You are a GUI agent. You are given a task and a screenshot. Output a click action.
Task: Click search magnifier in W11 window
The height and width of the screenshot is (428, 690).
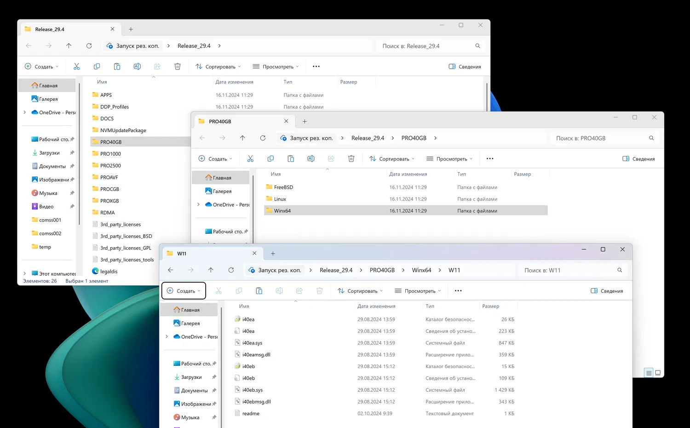click(620, 270)
